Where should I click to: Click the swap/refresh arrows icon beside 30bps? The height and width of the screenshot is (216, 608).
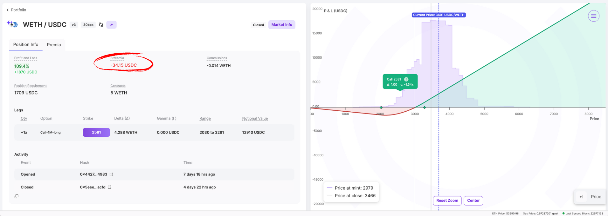click(101, 25)
